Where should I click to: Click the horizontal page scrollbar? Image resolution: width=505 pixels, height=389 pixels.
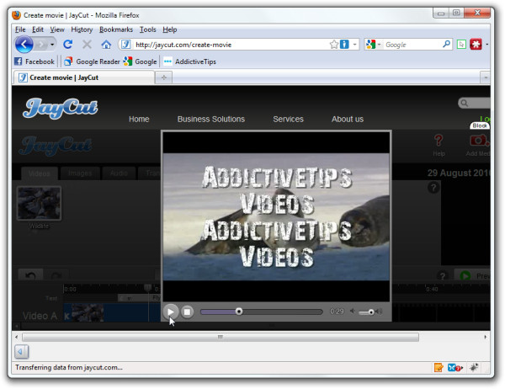221,337
